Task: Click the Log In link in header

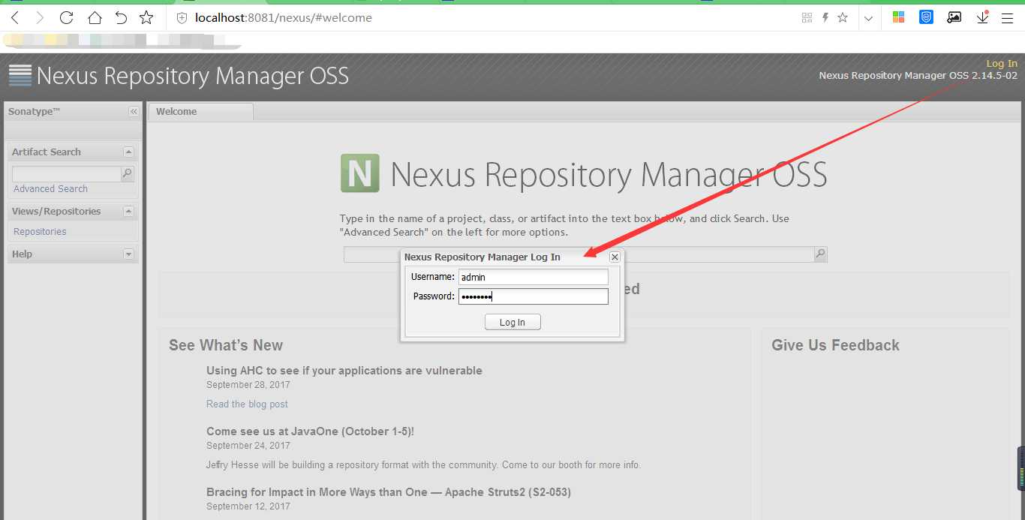Action: 1002,64
